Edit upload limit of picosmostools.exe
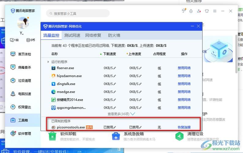Screen dimensions: 243x153 pos(140,127)
